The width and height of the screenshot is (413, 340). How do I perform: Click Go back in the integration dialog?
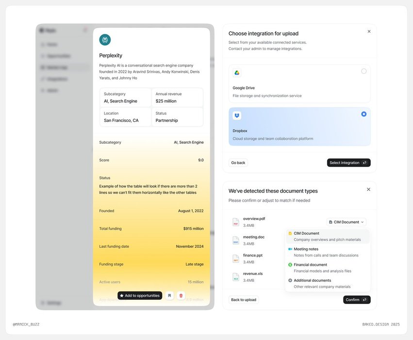tap(238, 163)
